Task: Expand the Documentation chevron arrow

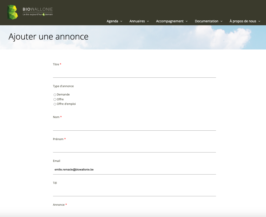Action: [221, 21]
